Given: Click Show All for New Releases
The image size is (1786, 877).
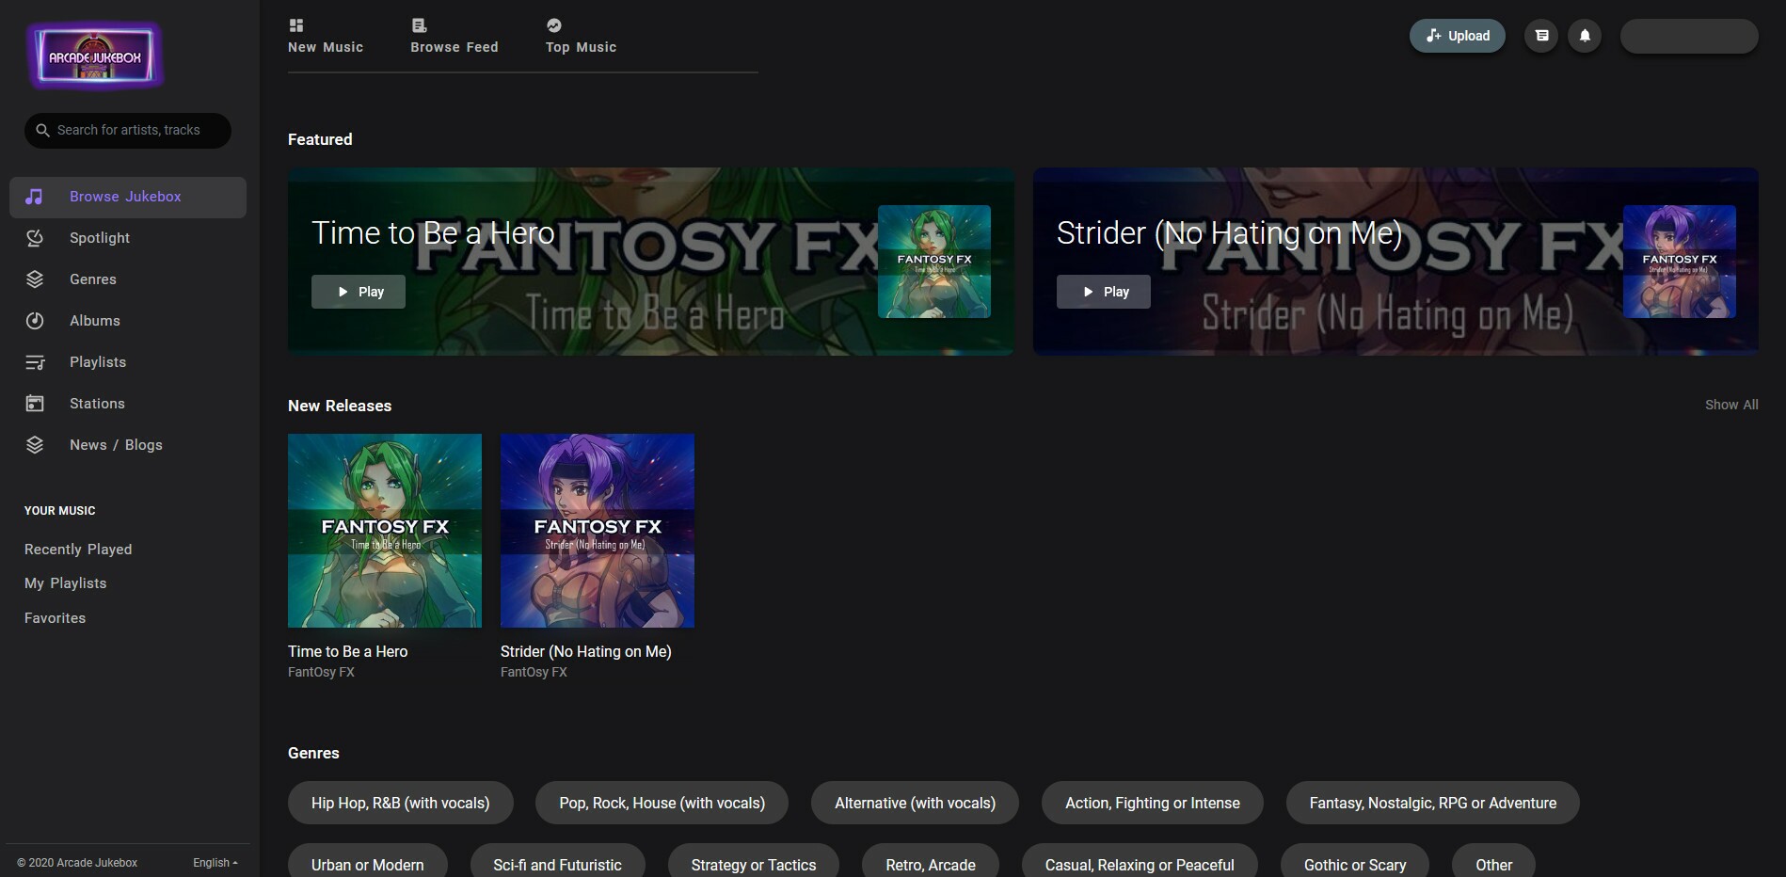Looking at the screenshot, I should click(x=1730, y=405).
